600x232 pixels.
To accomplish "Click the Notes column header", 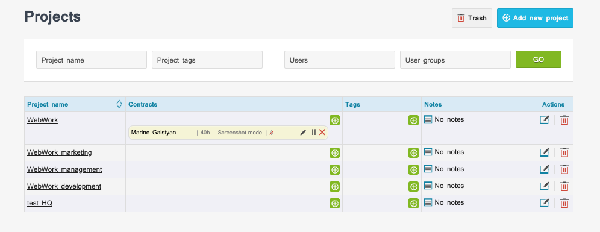I will (x=433, y=104).
